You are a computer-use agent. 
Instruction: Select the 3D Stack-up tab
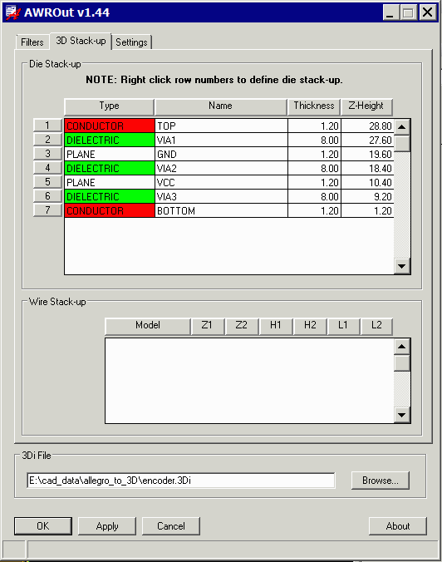pyautogui.click(x=81, y=41)
